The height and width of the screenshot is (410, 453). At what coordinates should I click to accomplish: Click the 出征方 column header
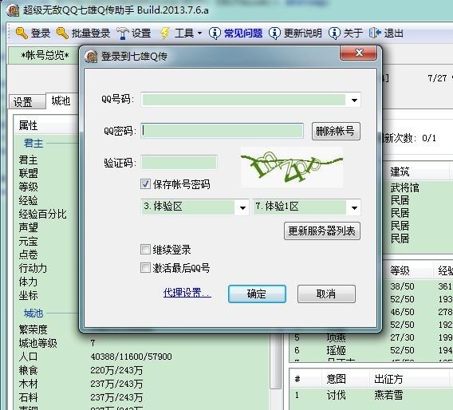(388, 379)
